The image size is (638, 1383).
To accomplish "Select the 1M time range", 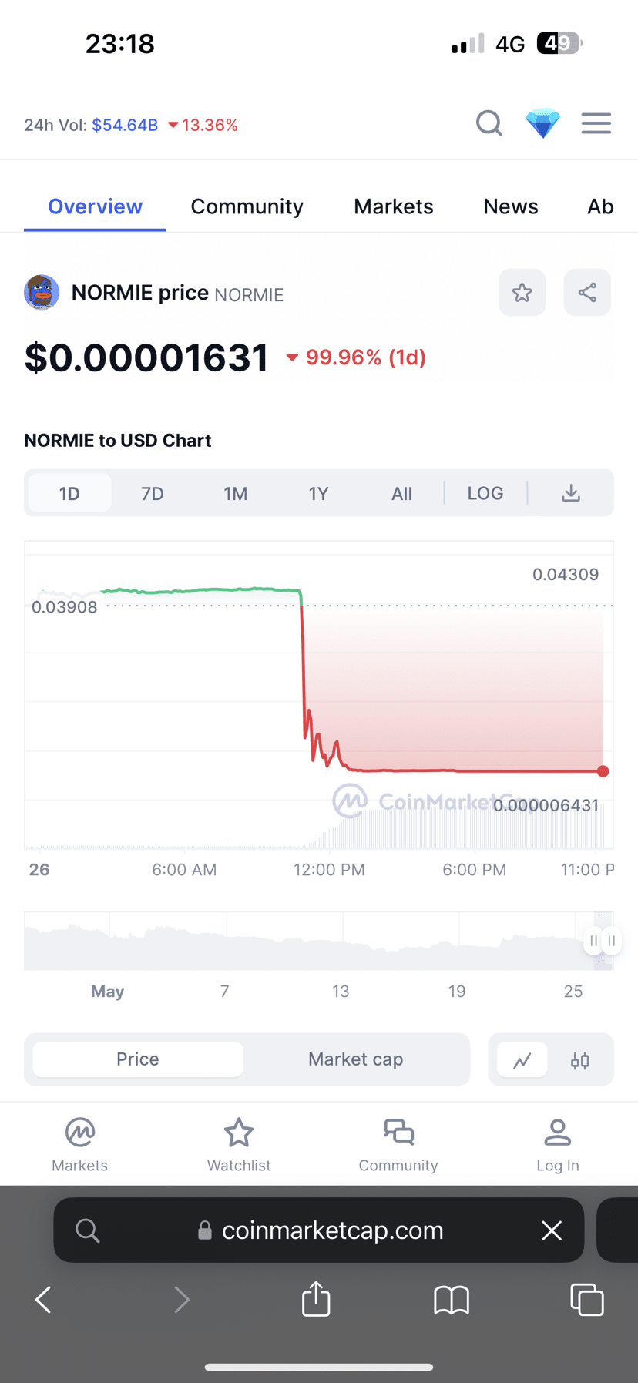I will click(x=236, y=493).
